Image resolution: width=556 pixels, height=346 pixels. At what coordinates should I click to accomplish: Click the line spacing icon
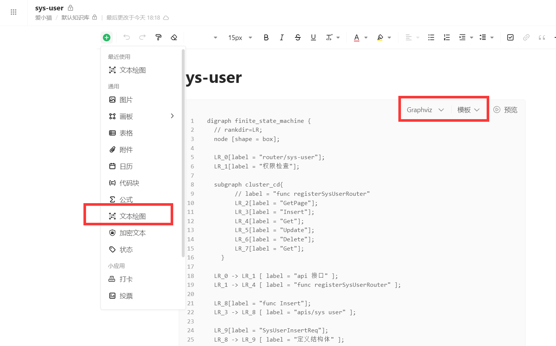(483, 37)
